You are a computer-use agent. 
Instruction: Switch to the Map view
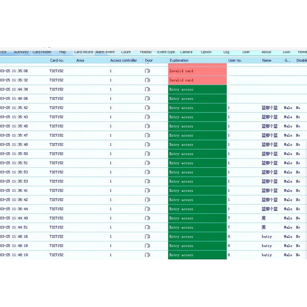point(63,52)
